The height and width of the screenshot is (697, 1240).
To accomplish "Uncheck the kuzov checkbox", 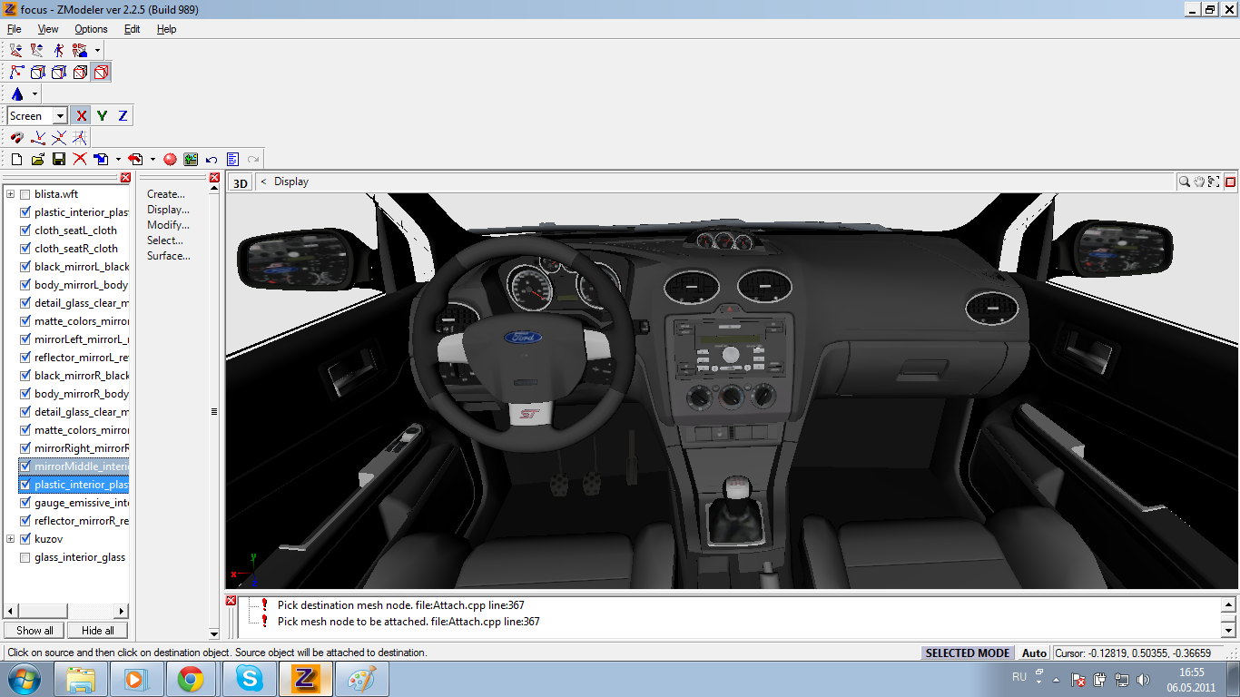I will 25,539.
